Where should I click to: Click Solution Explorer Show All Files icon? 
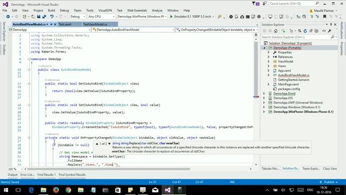tap(317, 31)
